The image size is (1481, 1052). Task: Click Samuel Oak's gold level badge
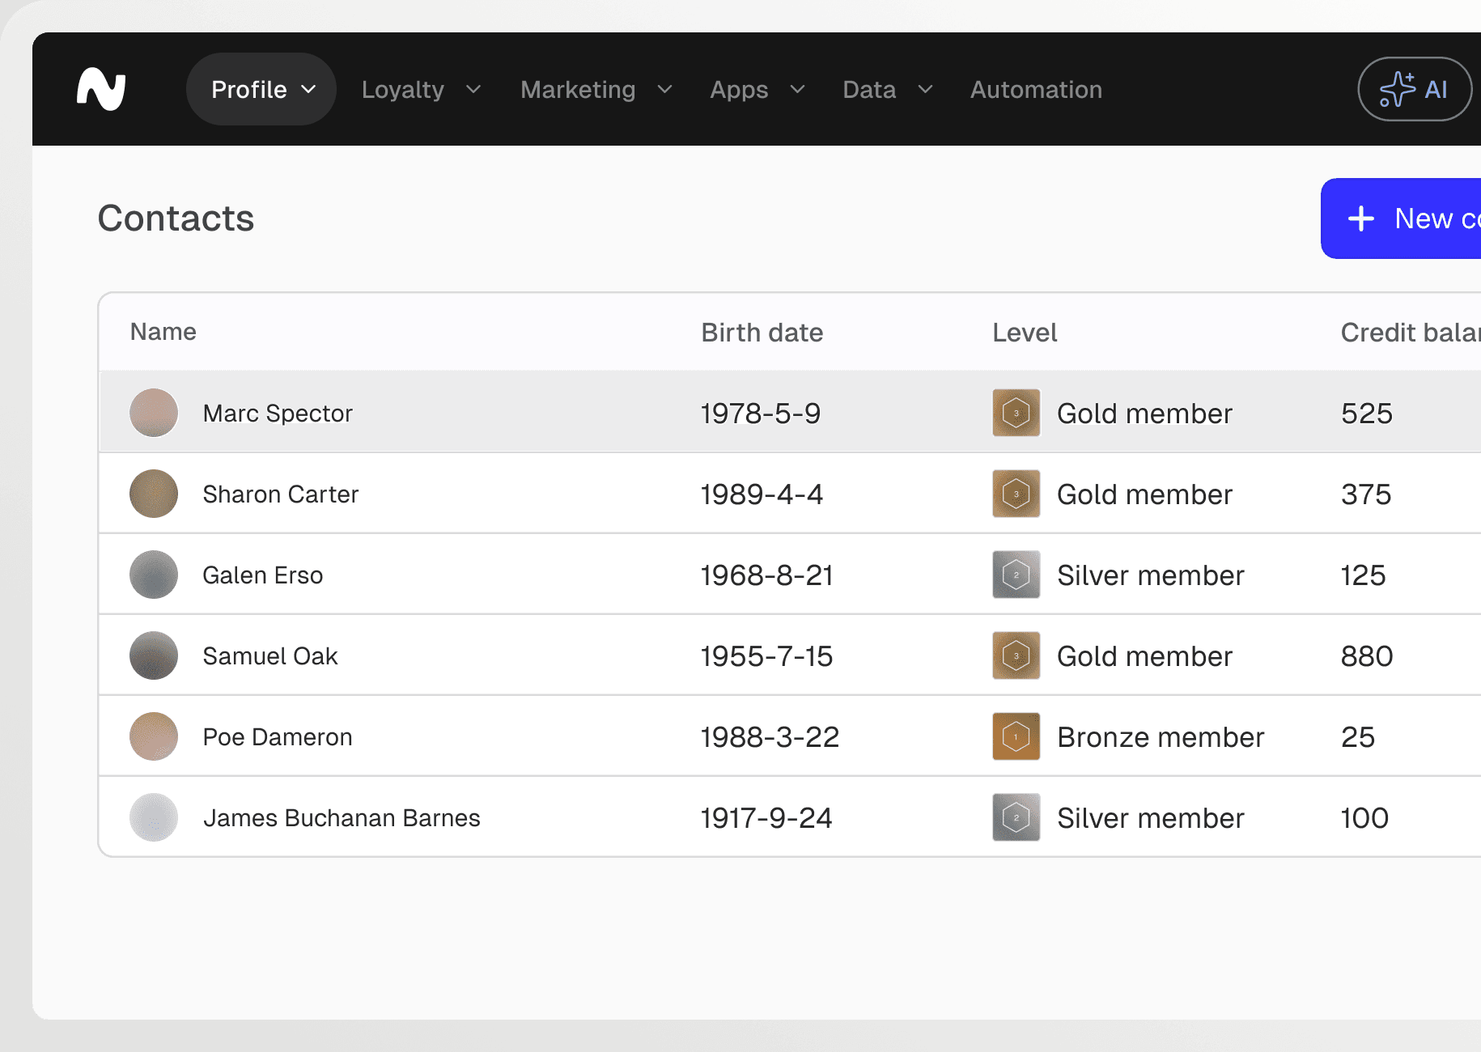pos(1016,655)
